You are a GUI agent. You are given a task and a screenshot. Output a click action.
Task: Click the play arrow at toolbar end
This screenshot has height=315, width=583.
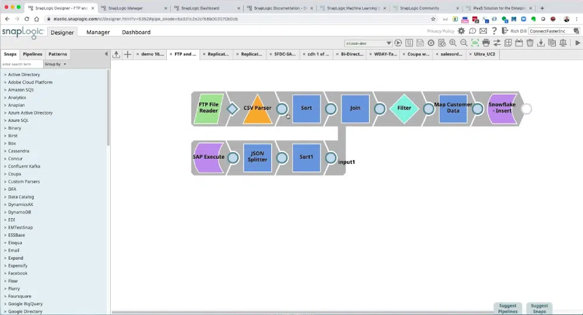click(x=577, y=43)
